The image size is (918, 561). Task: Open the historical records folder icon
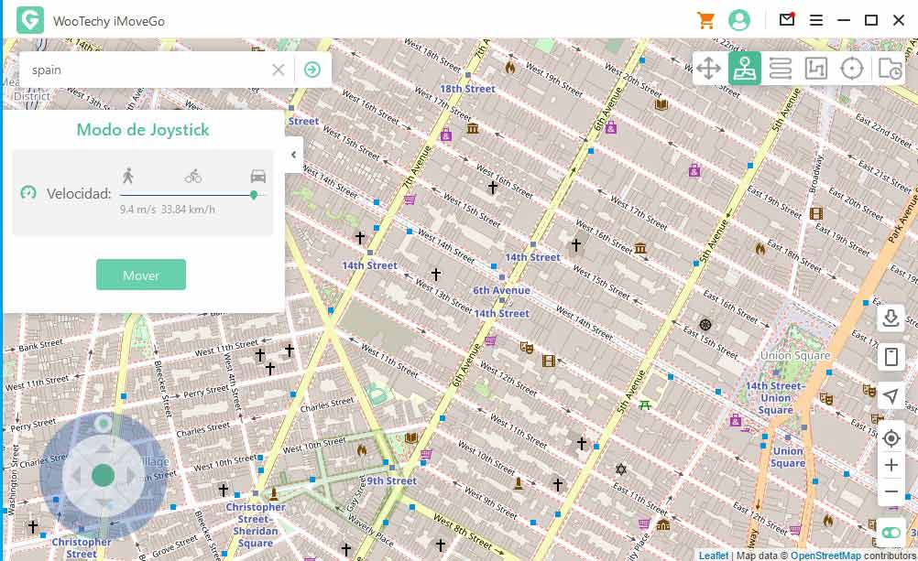point(889,69)
